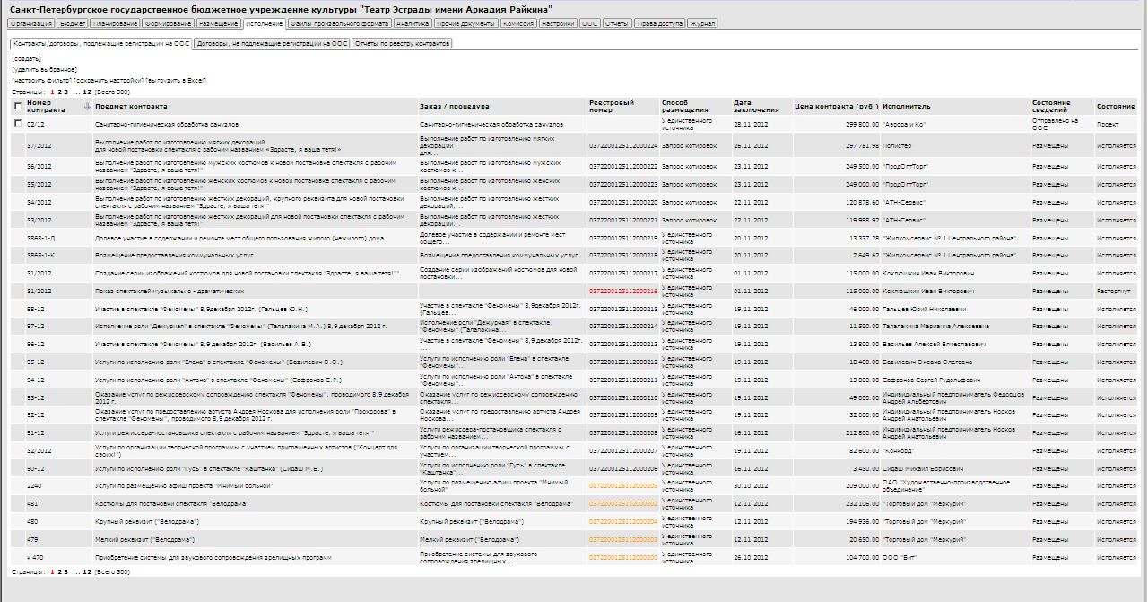Click the status Проект
The width and height of the screenshot is (1148, 602).
pyautogui.click(x=1107, y=124)
